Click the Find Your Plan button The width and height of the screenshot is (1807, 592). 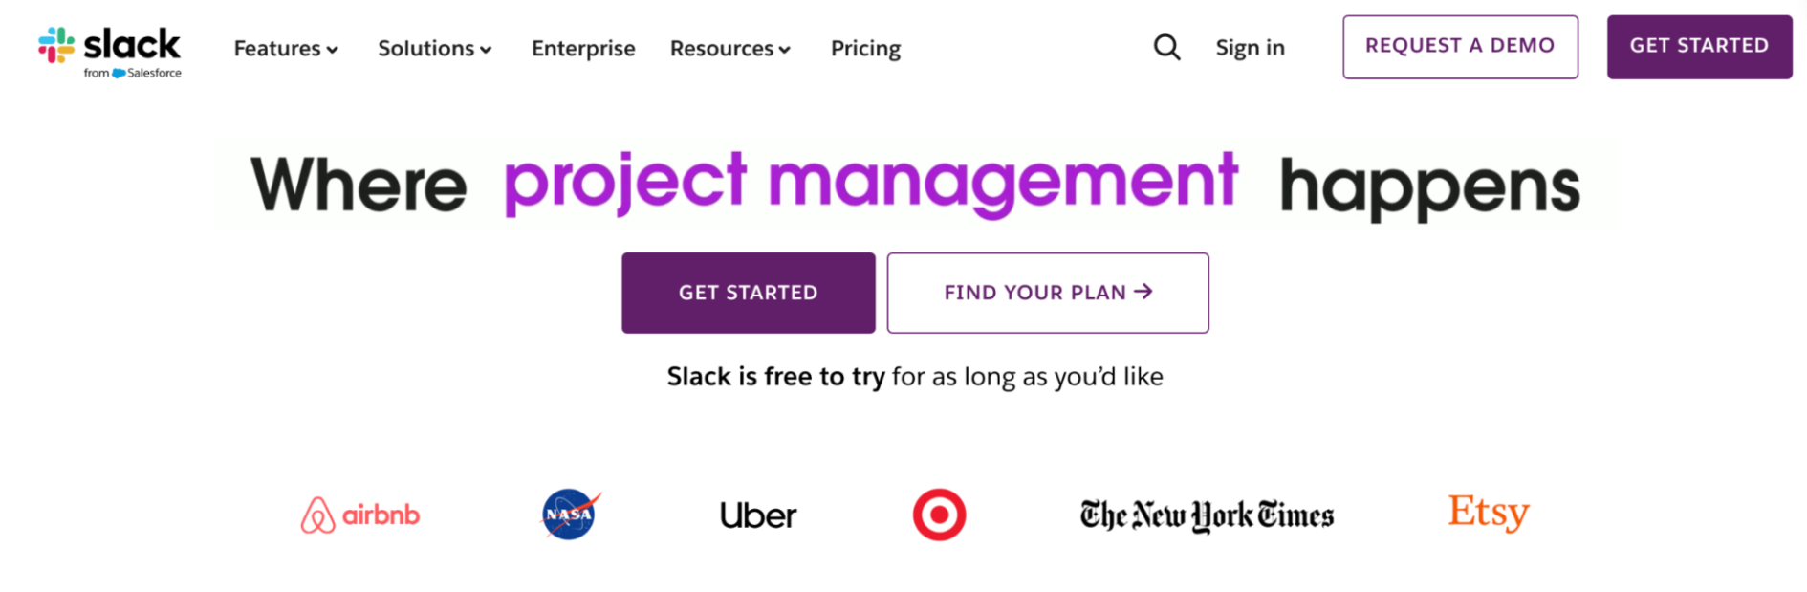[1034, 293]
